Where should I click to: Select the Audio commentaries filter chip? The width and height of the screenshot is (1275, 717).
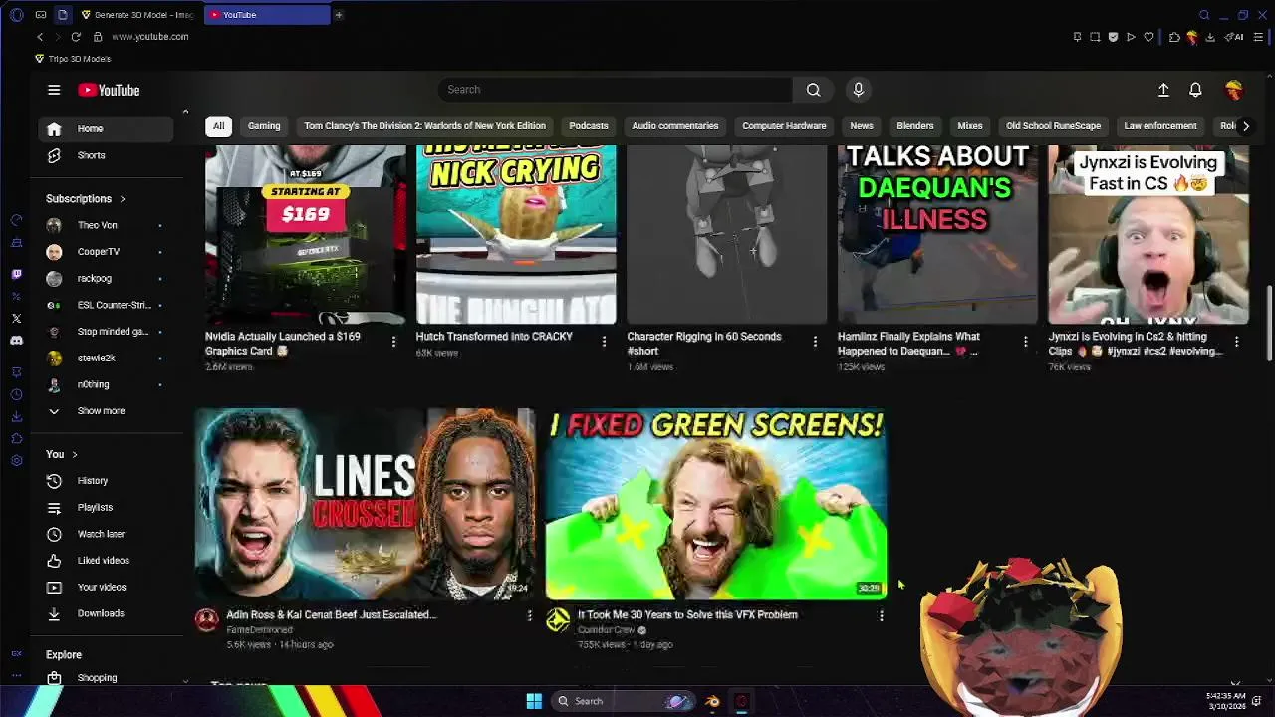674,126
